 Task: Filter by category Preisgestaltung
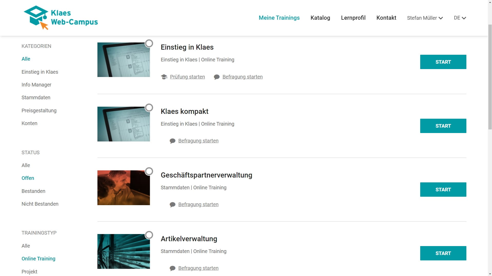(39, 111)
